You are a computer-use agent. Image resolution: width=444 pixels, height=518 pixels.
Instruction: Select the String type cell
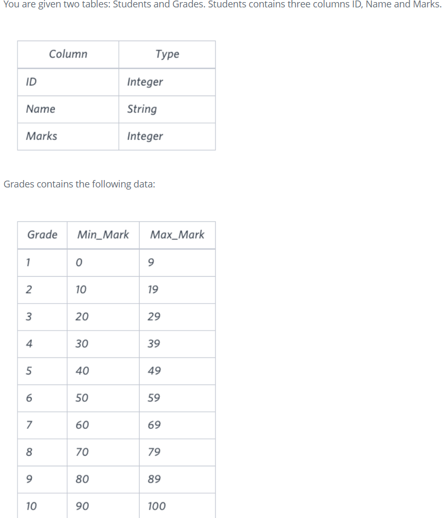pyautogui.click(x=167, y=109)
